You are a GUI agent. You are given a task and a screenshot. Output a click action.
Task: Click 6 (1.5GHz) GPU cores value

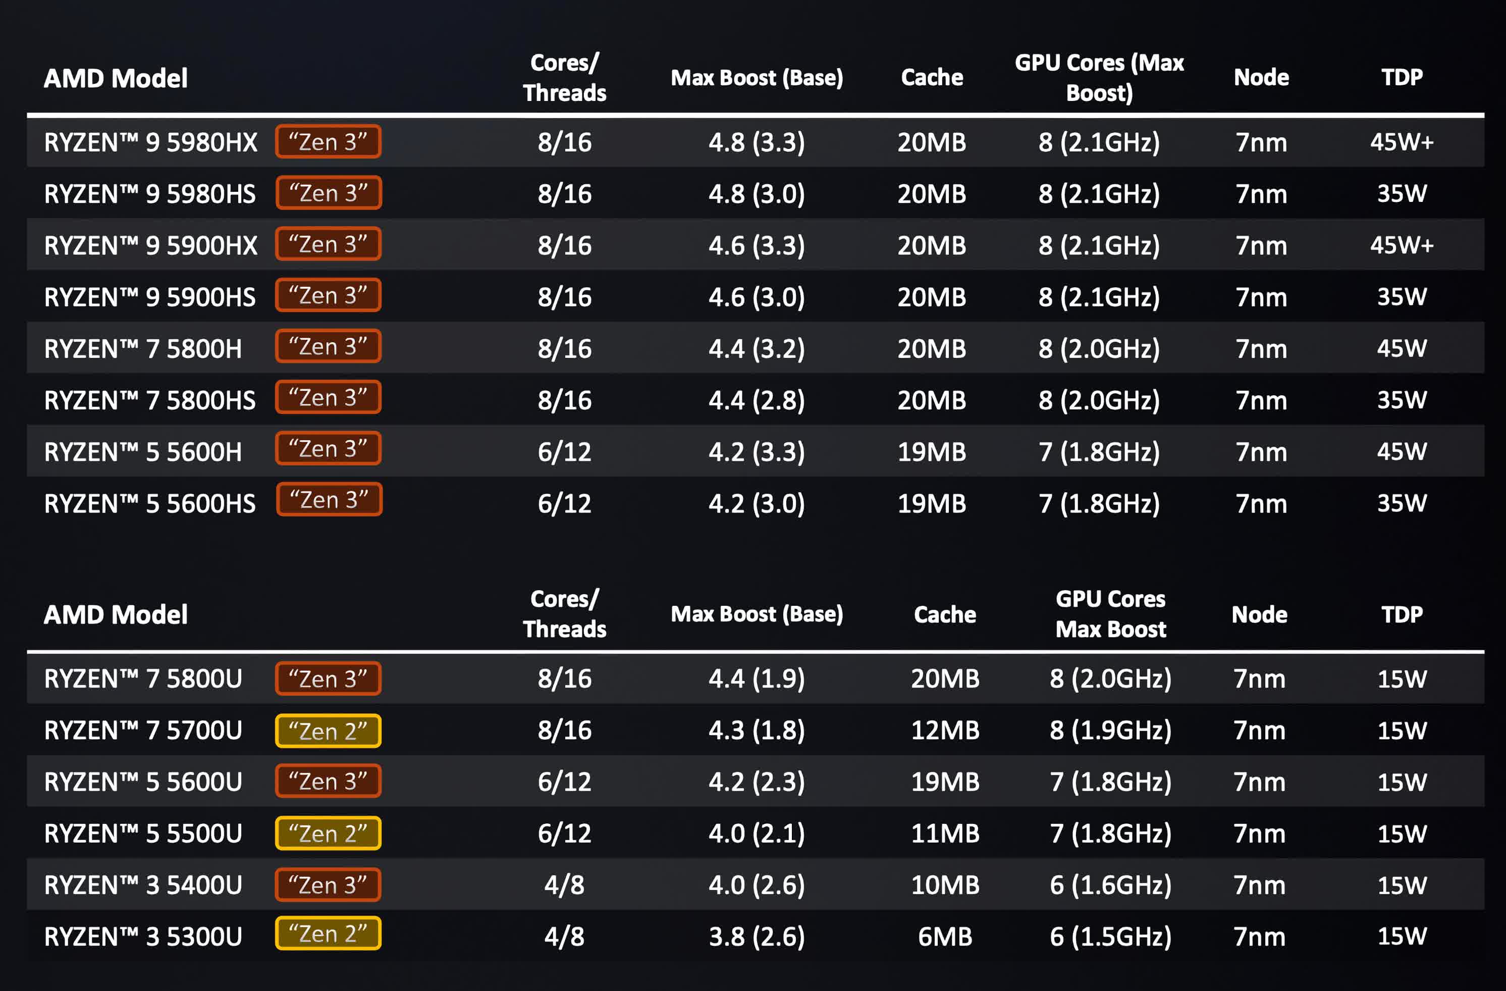(x=1110, y=938)
